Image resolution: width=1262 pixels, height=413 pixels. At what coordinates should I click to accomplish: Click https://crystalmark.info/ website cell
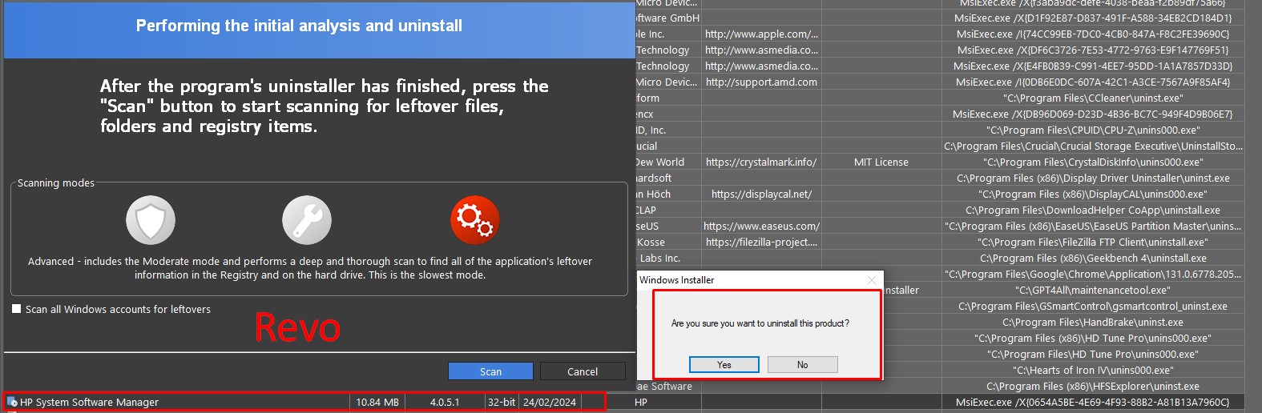[x=761, y=162]
